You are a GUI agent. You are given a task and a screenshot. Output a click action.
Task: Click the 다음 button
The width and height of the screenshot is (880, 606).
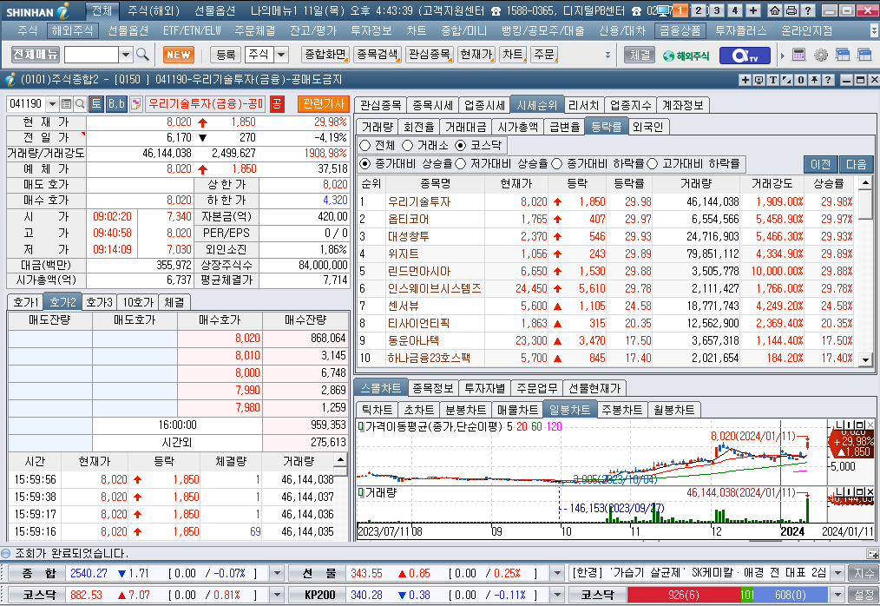(857, 164)
